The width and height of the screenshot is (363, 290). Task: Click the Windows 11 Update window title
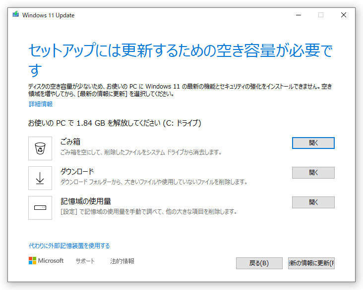click(49, 15)
